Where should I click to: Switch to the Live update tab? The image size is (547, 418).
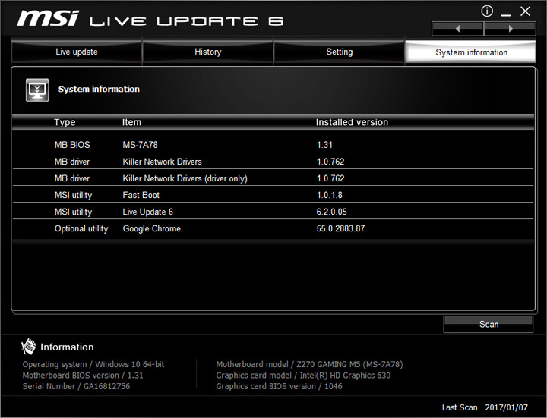77,52
